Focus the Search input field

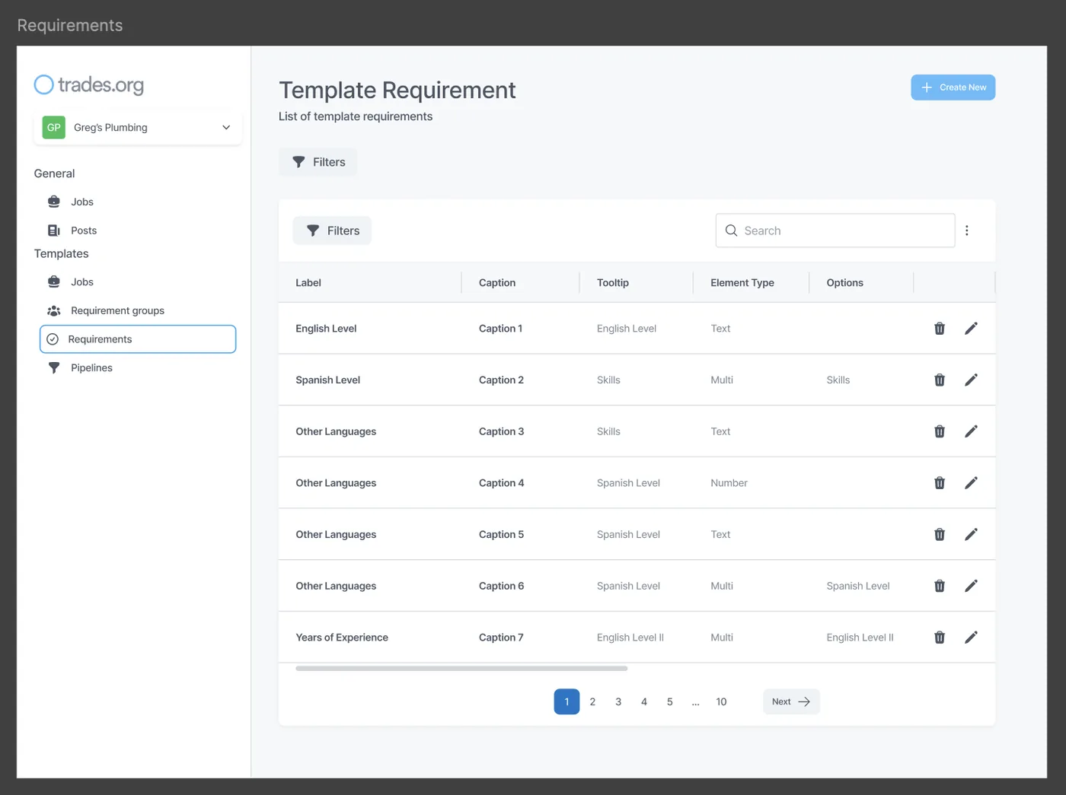835,231
